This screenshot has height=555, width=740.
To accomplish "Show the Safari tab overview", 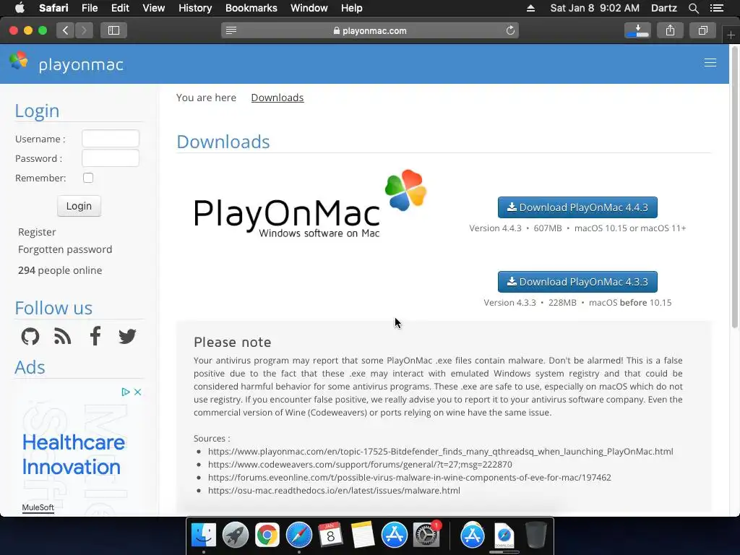I will coord(702,30).
